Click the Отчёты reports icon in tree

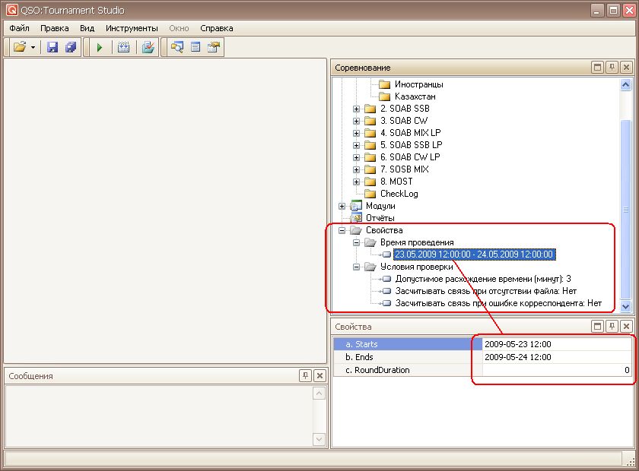pyautogui.click(x=355, y=218)
